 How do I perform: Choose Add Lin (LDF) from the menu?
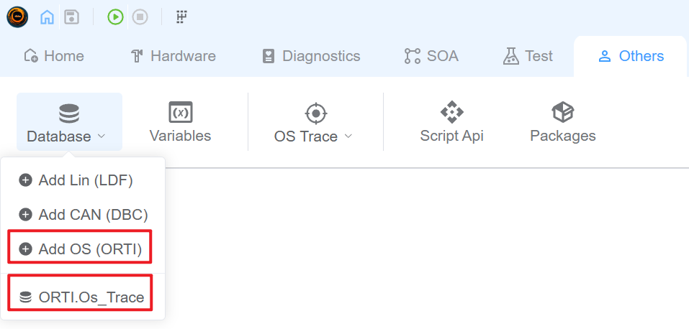click(76, 180)
